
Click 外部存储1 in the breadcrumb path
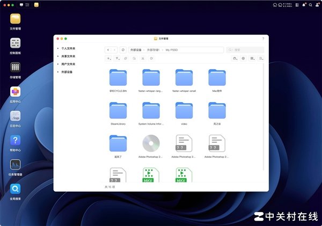153,50
